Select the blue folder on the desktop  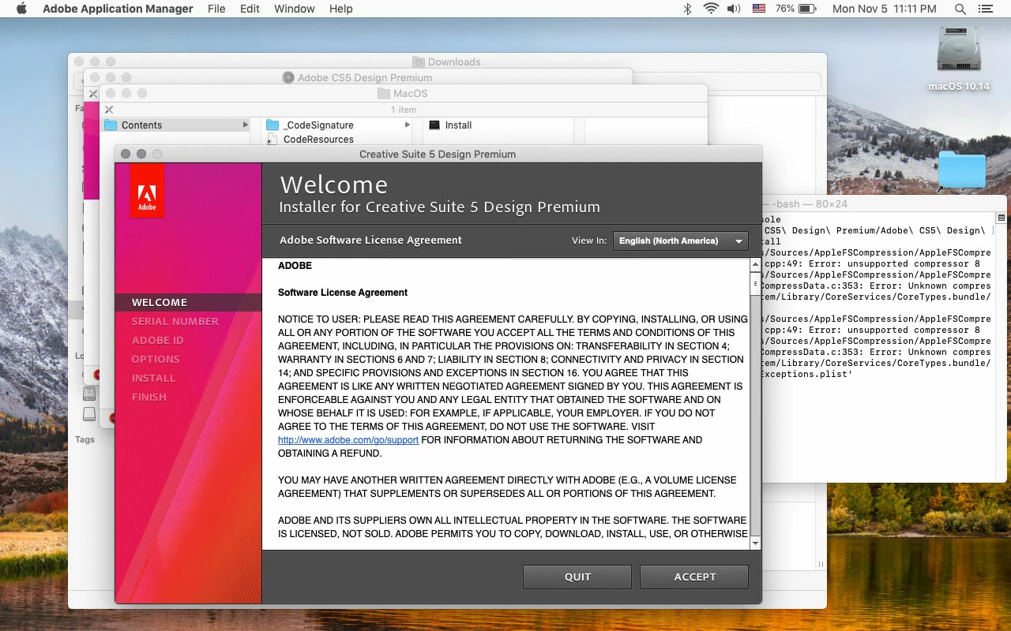click(961, 170)
